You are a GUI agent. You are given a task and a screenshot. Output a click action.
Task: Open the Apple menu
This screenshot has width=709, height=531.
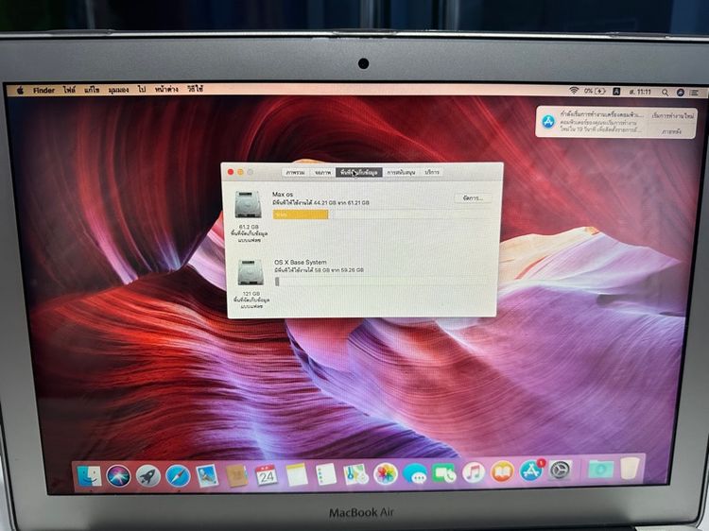(x=20, y=91)
